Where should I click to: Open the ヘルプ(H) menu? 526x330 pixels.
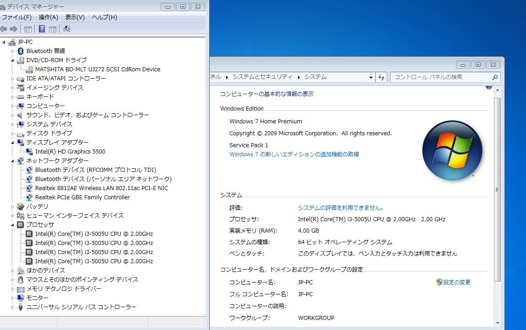pyautogui.click(x=104, y=17)
